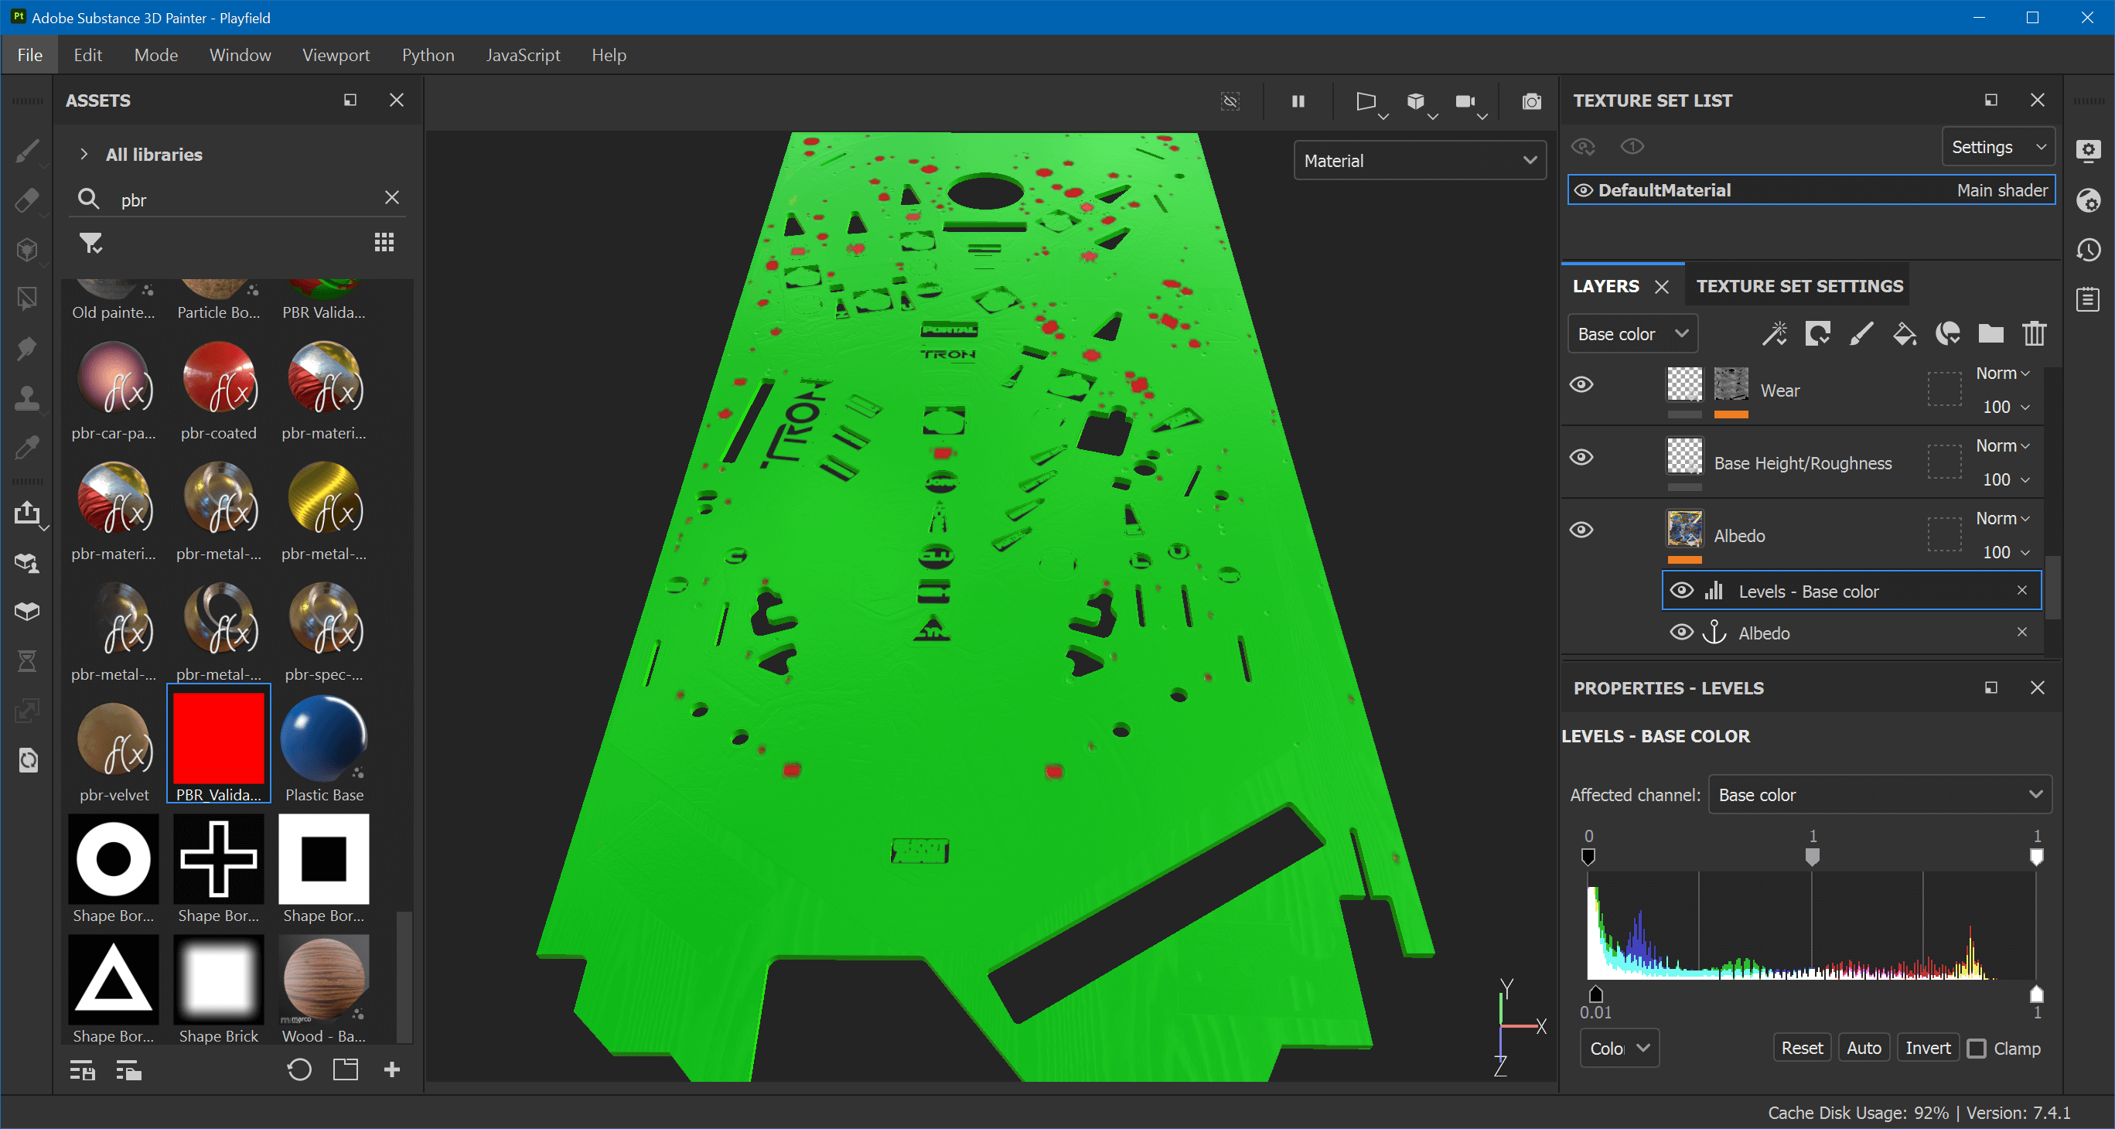Click the camera screenshot icon in viewport
The image size is (2115, 1129).
(1531, 101)
